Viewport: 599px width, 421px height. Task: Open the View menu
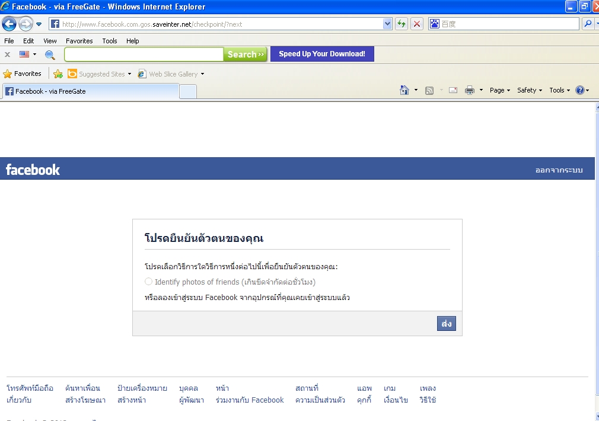[x=50, y=41]
